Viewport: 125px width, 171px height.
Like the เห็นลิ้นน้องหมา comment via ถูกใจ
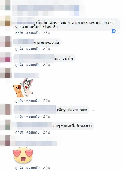(x=19, y=33)
